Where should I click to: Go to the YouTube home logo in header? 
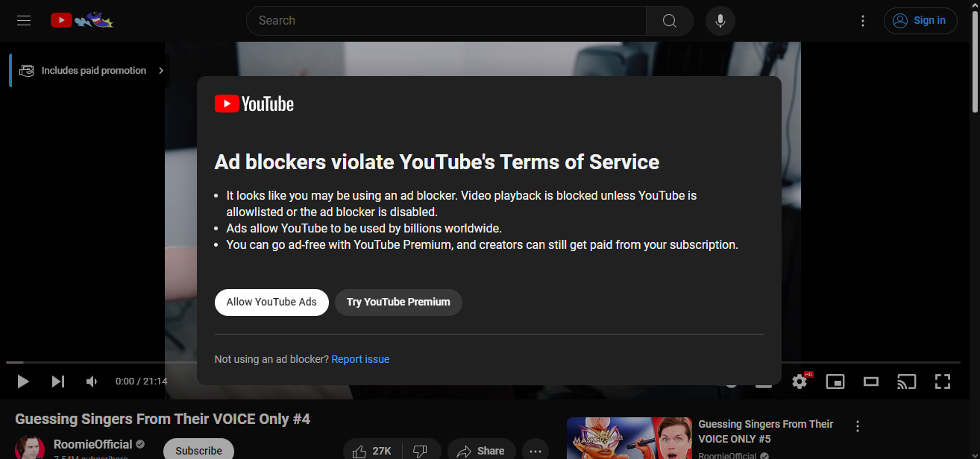[82, 20]
